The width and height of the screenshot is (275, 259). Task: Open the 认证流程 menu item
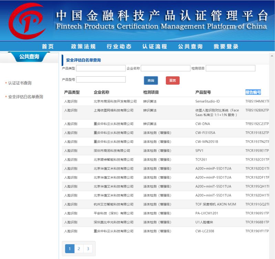[155, 46]
